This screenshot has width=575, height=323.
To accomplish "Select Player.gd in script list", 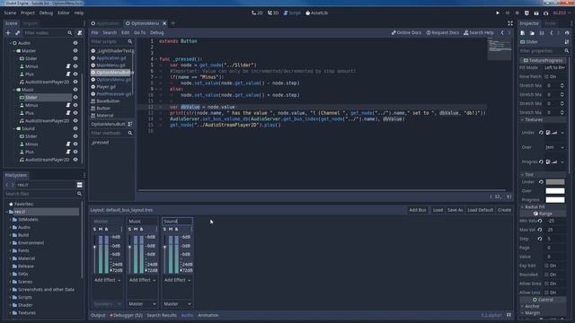I will tap(106, 87).
